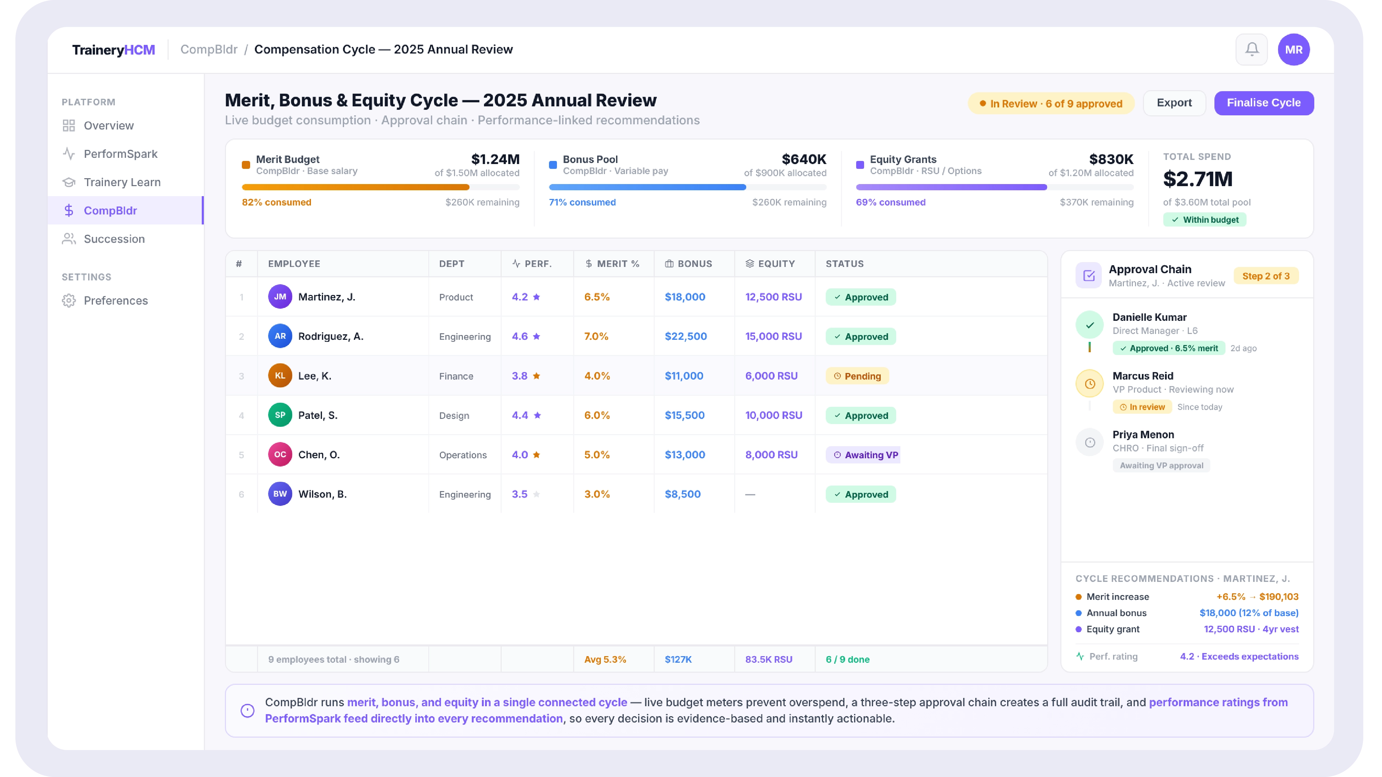
Task: Click the In Review · 6 of 9 approved badge
Action: 1050,104
